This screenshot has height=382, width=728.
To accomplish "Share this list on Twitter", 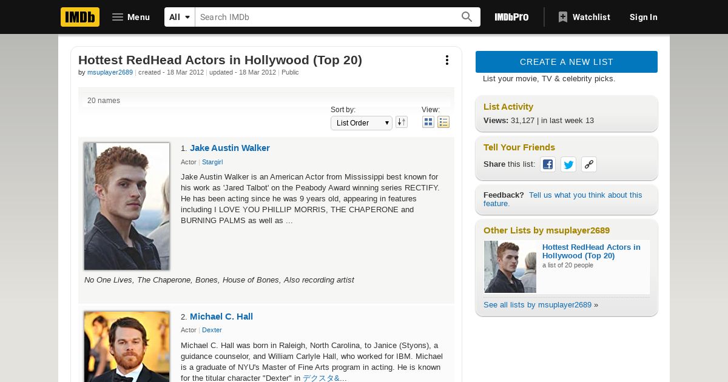I will tap(568, 164).
